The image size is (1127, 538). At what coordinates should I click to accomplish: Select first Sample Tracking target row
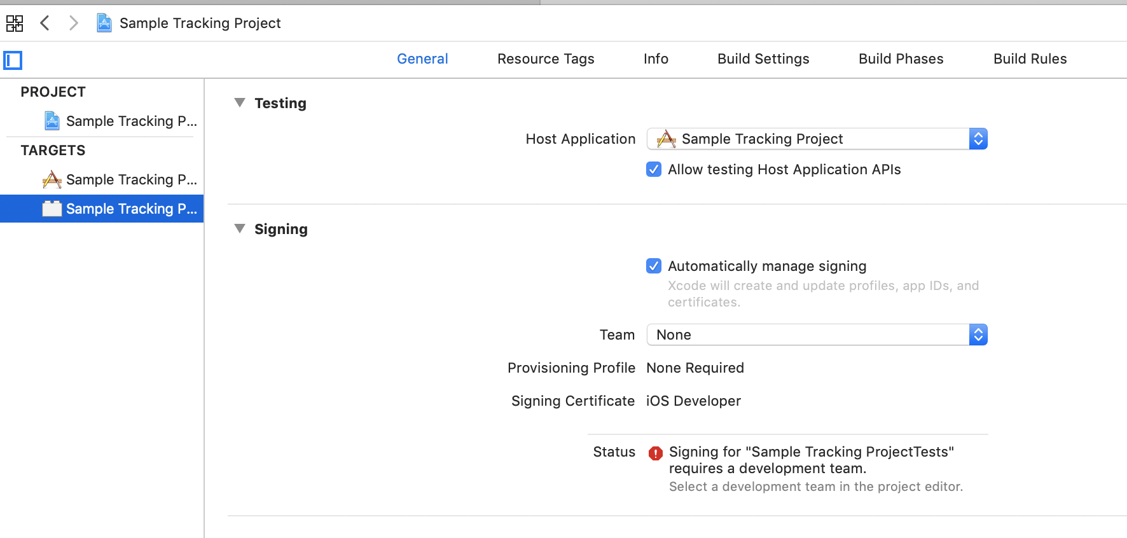(x=102, y=179)
